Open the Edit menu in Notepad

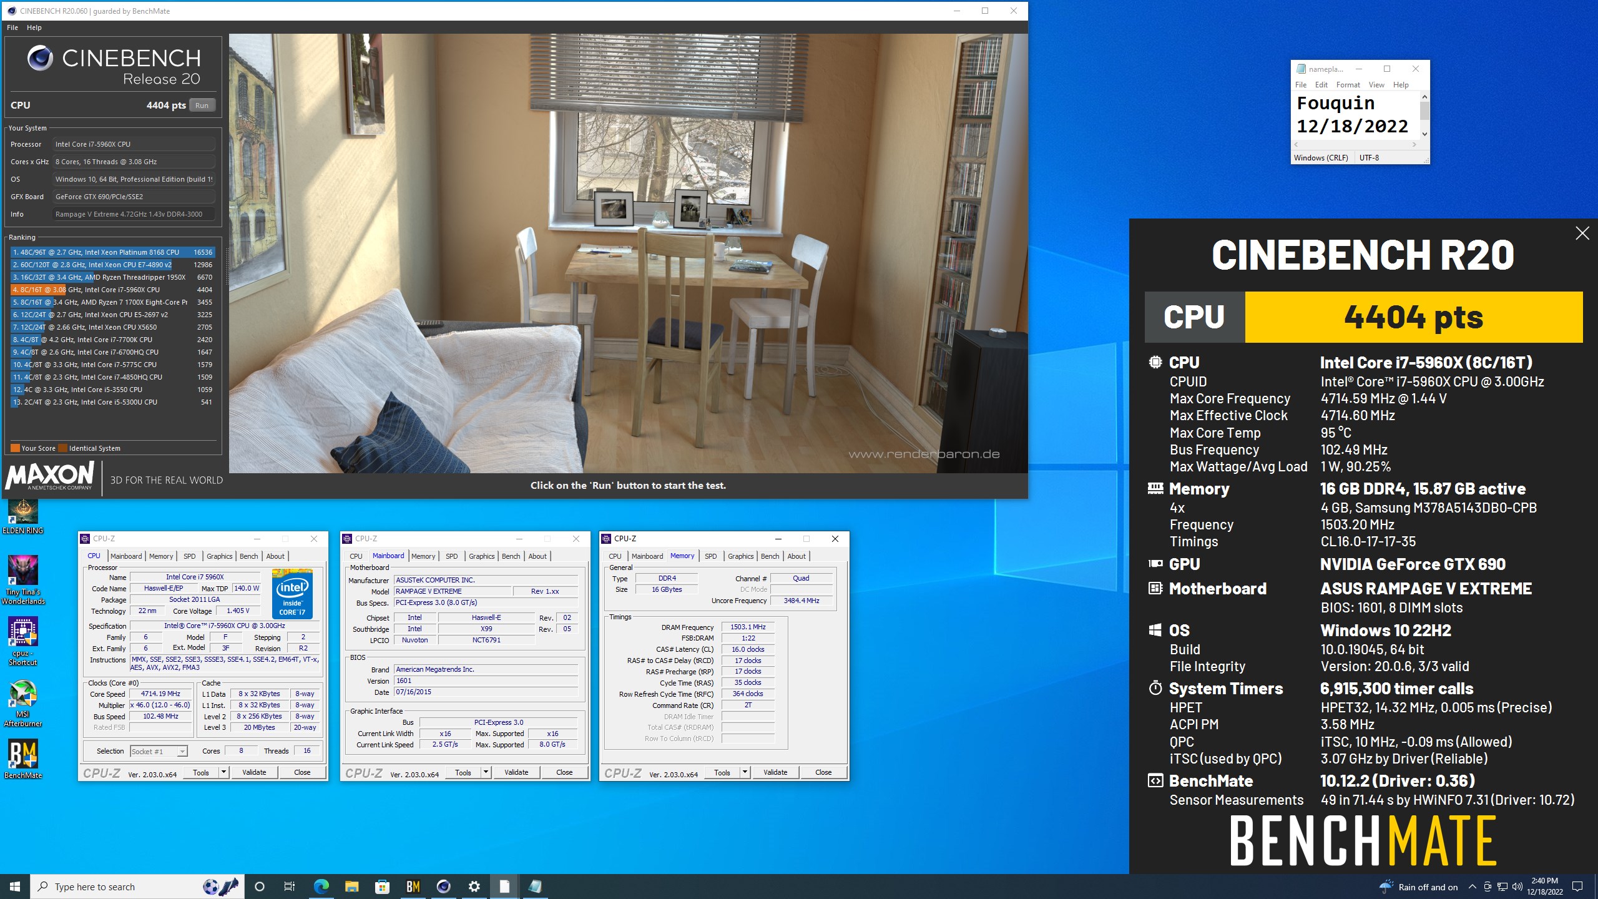pos(1321,85)
